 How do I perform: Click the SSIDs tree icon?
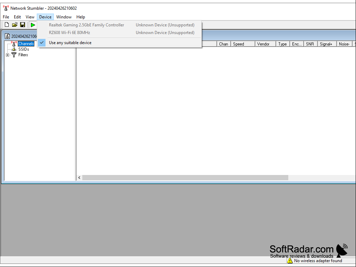point(14,49)
